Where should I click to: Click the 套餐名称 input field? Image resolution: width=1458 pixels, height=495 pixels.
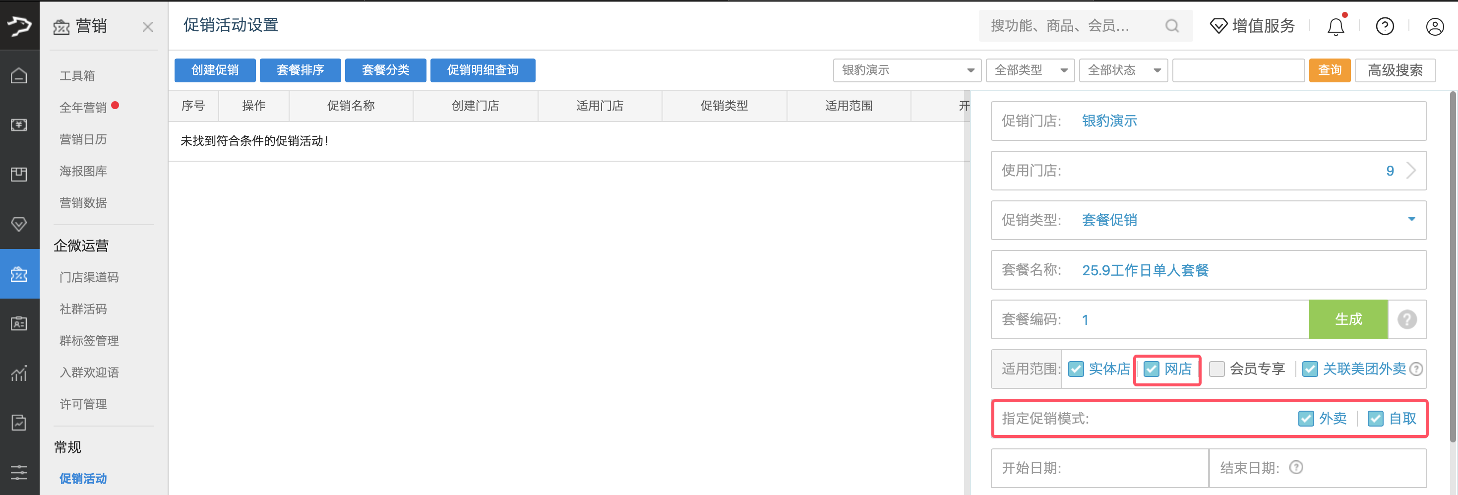[x=1245, y=270]
